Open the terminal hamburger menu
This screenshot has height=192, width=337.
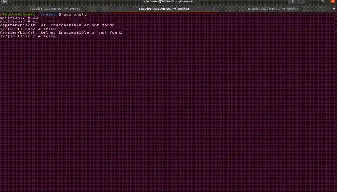pos(300,2)
